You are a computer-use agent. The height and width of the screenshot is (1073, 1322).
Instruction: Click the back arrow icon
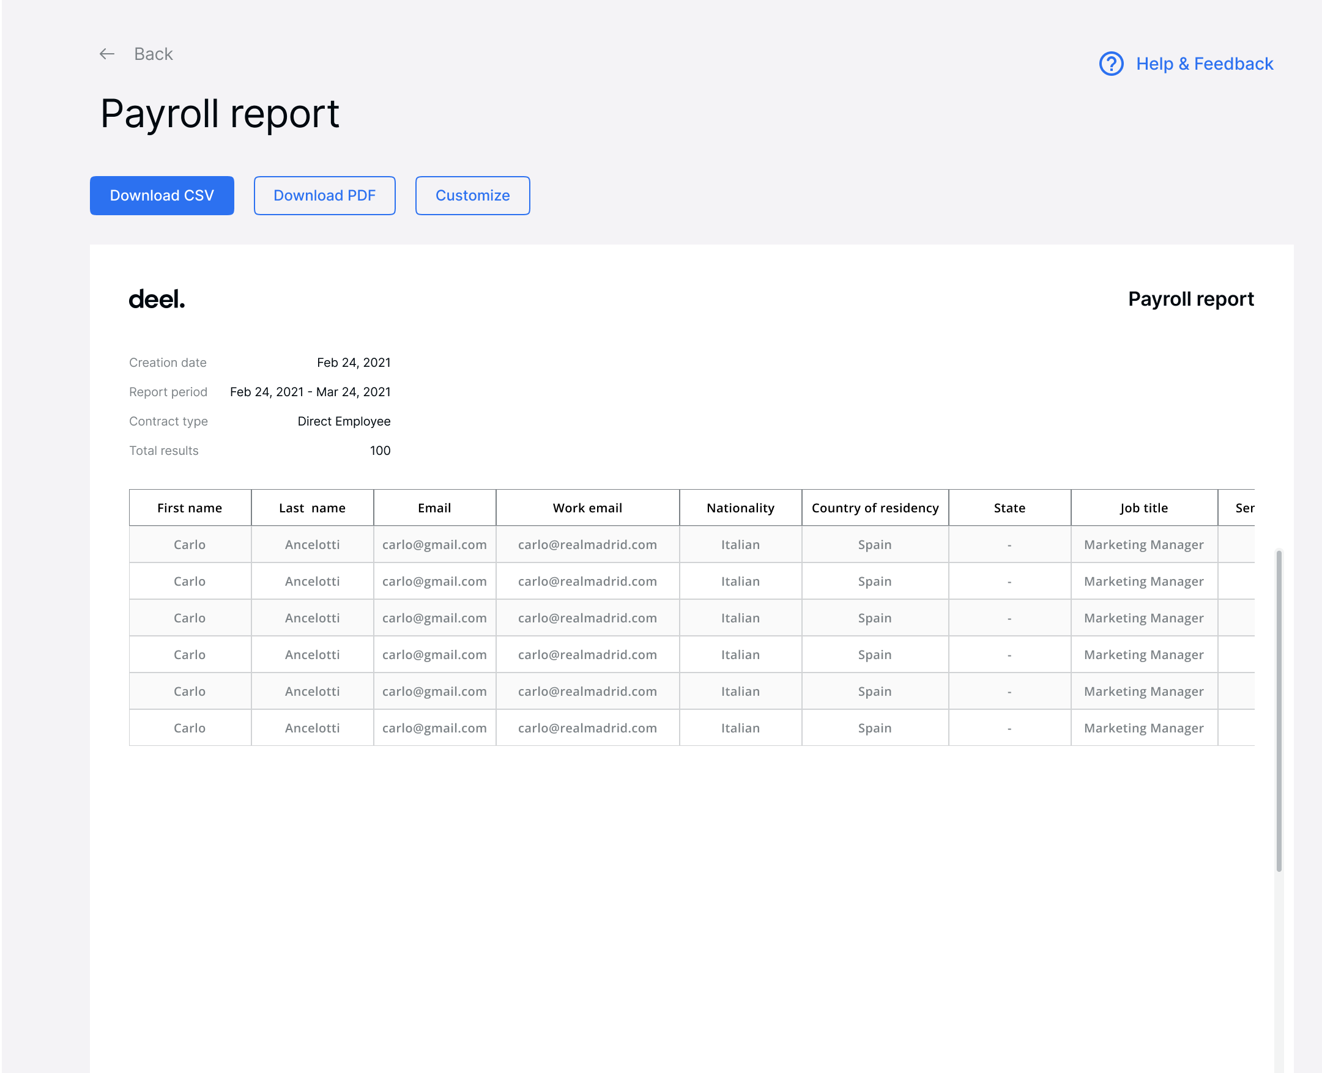[107, 54]
